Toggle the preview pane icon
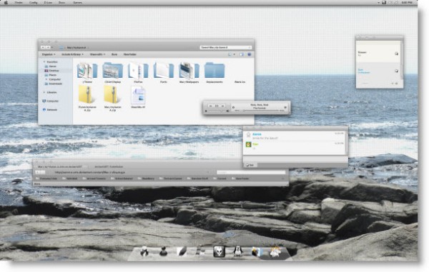The image size is (429, 272). (242, 54)
